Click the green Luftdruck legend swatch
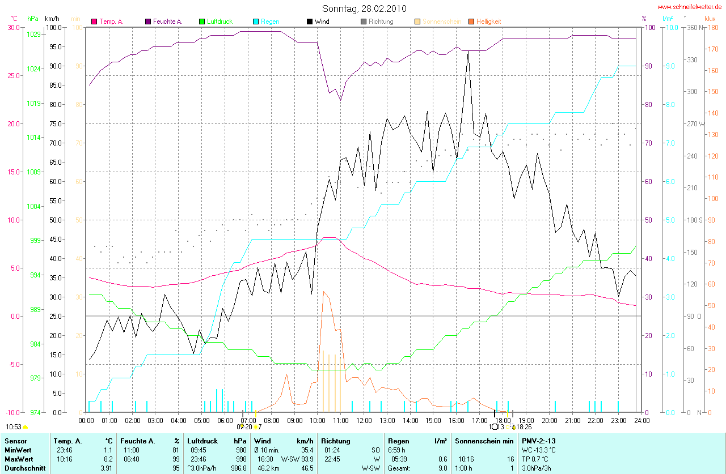Screen dimensions: 726x474 pos(202,22)
